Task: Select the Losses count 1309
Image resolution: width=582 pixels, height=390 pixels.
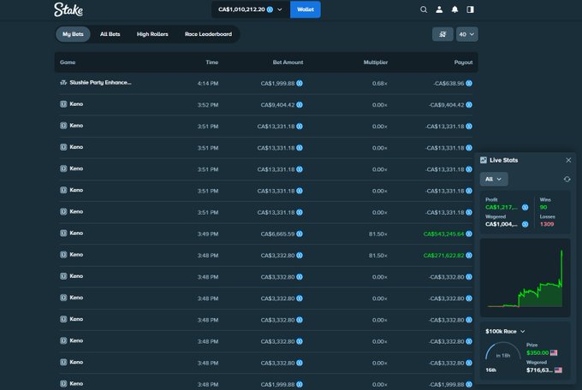Action: coord(547,224)
